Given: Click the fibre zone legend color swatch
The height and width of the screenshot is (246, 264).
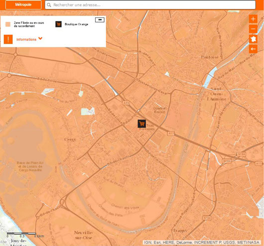Looking at the screenshot, I should click(8, 24).
